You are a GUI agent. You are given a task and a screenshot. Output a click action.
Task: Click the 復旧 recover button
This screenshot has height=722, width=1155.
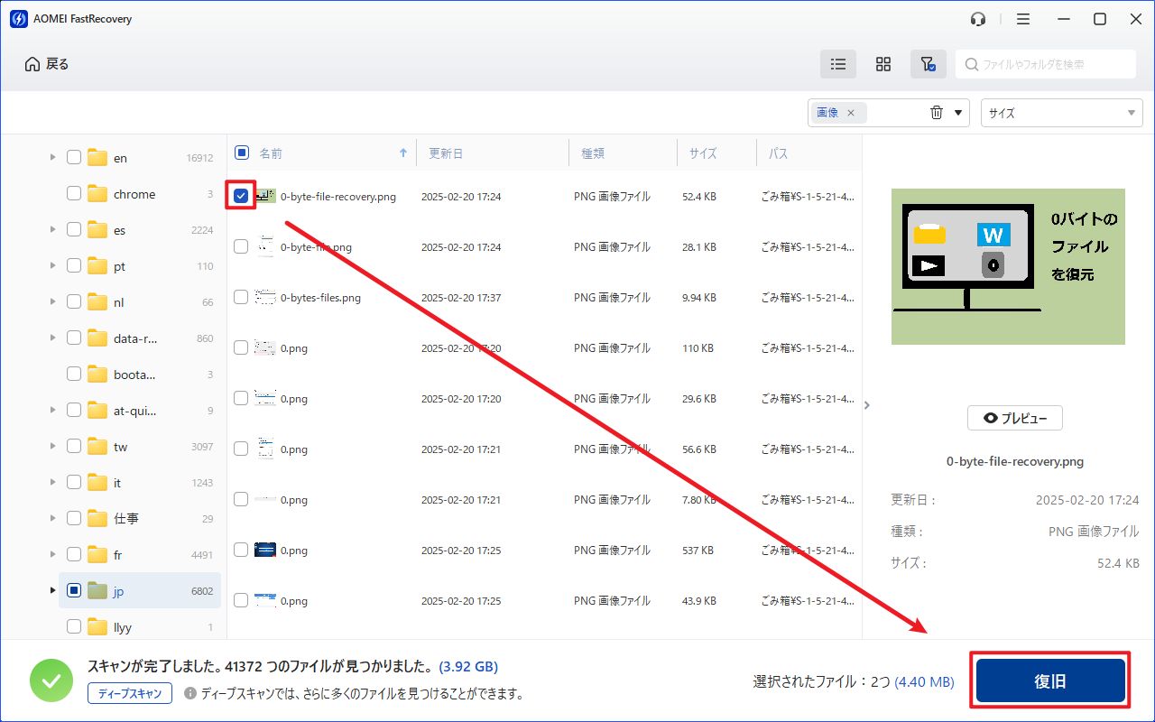[1050, 681]
